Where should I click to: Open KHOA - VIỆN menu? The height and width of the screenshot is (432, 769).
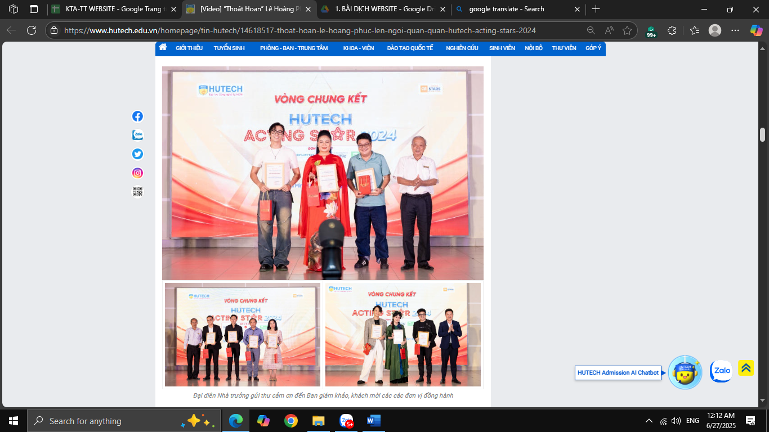359,48
